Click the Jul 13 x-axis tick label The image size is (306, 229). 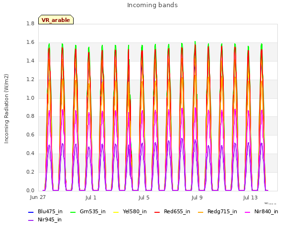coord(251,198)
